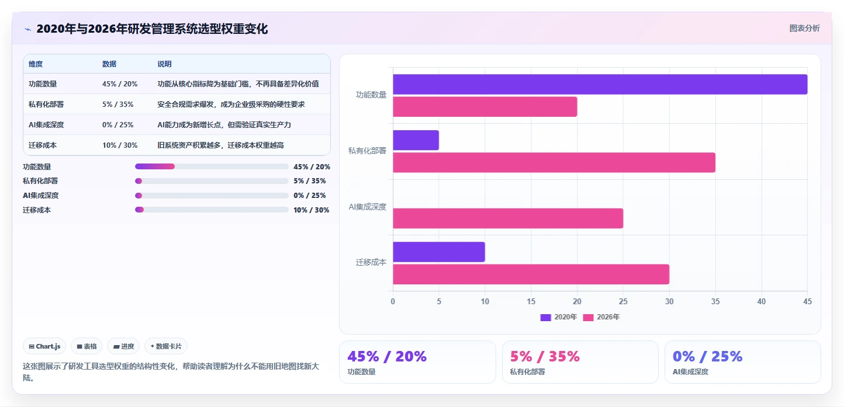Click the 图表分析 label in header
The image size is (844, 407).
pyautogui.click(x=804, y=28)
